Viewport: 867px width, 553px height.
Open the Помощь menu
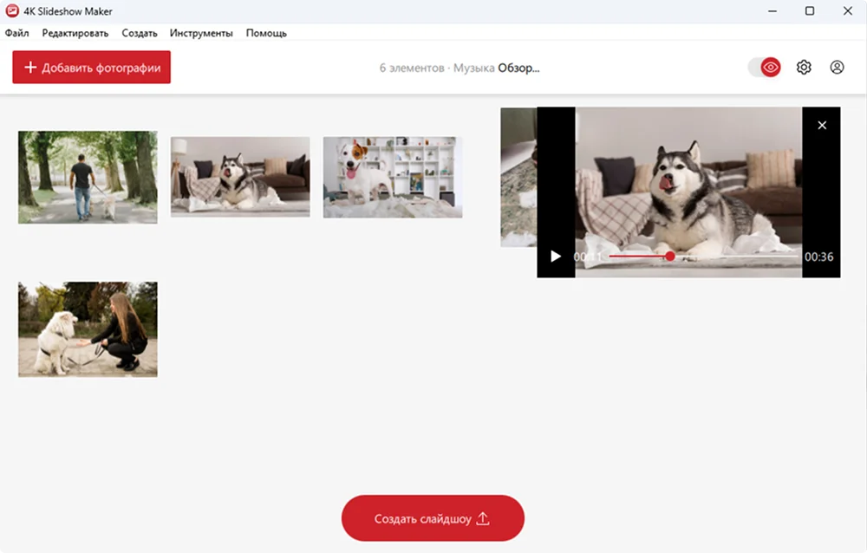(265, 33)
